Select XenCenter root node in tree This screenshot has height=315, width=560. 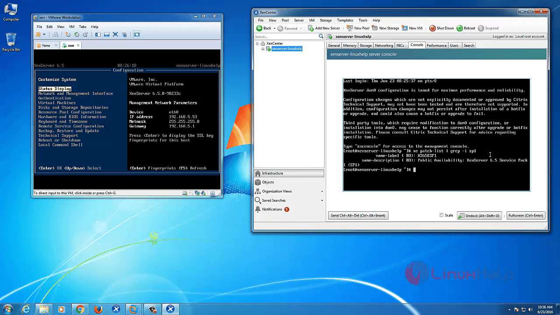[274, 43]
